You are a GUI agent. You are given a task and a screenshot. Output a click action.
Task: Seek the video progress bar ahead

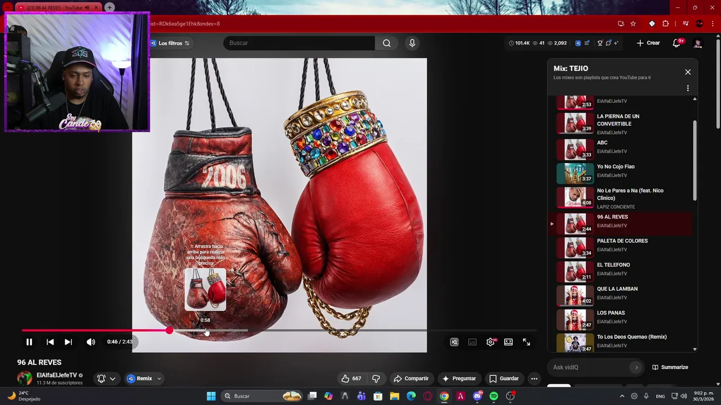[279, 330]
